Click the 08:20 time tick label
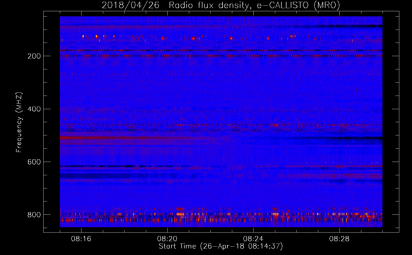412x255 pixels. (x=167, y=239)
